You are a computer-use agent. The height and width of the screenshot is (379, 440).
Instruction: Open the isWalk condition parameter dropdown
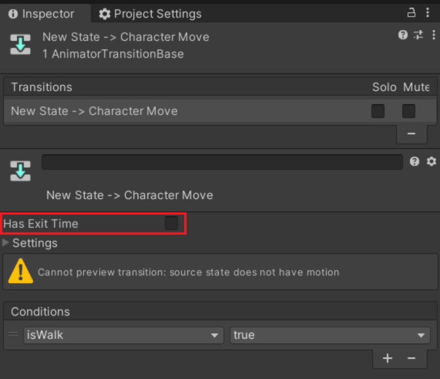click(x=123, y=335)
